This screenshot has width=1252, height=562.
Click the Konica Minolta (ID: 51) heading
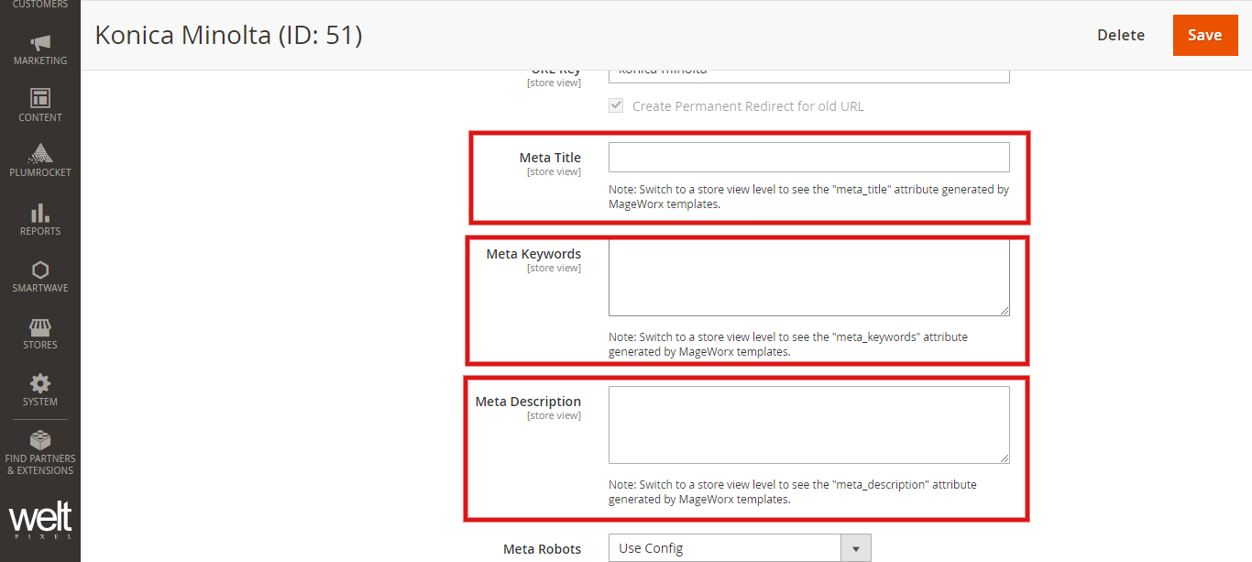pos(229,35)
